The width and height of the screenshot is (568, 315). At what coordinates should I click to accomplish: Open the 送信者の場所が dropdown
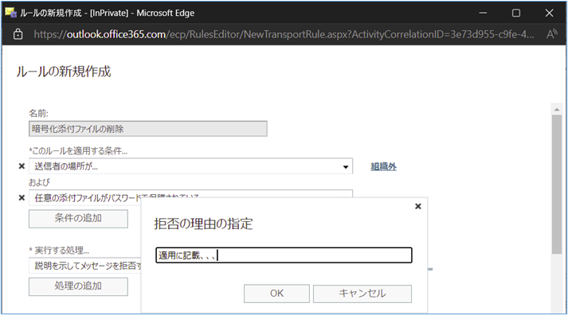(x=190, y=166)
